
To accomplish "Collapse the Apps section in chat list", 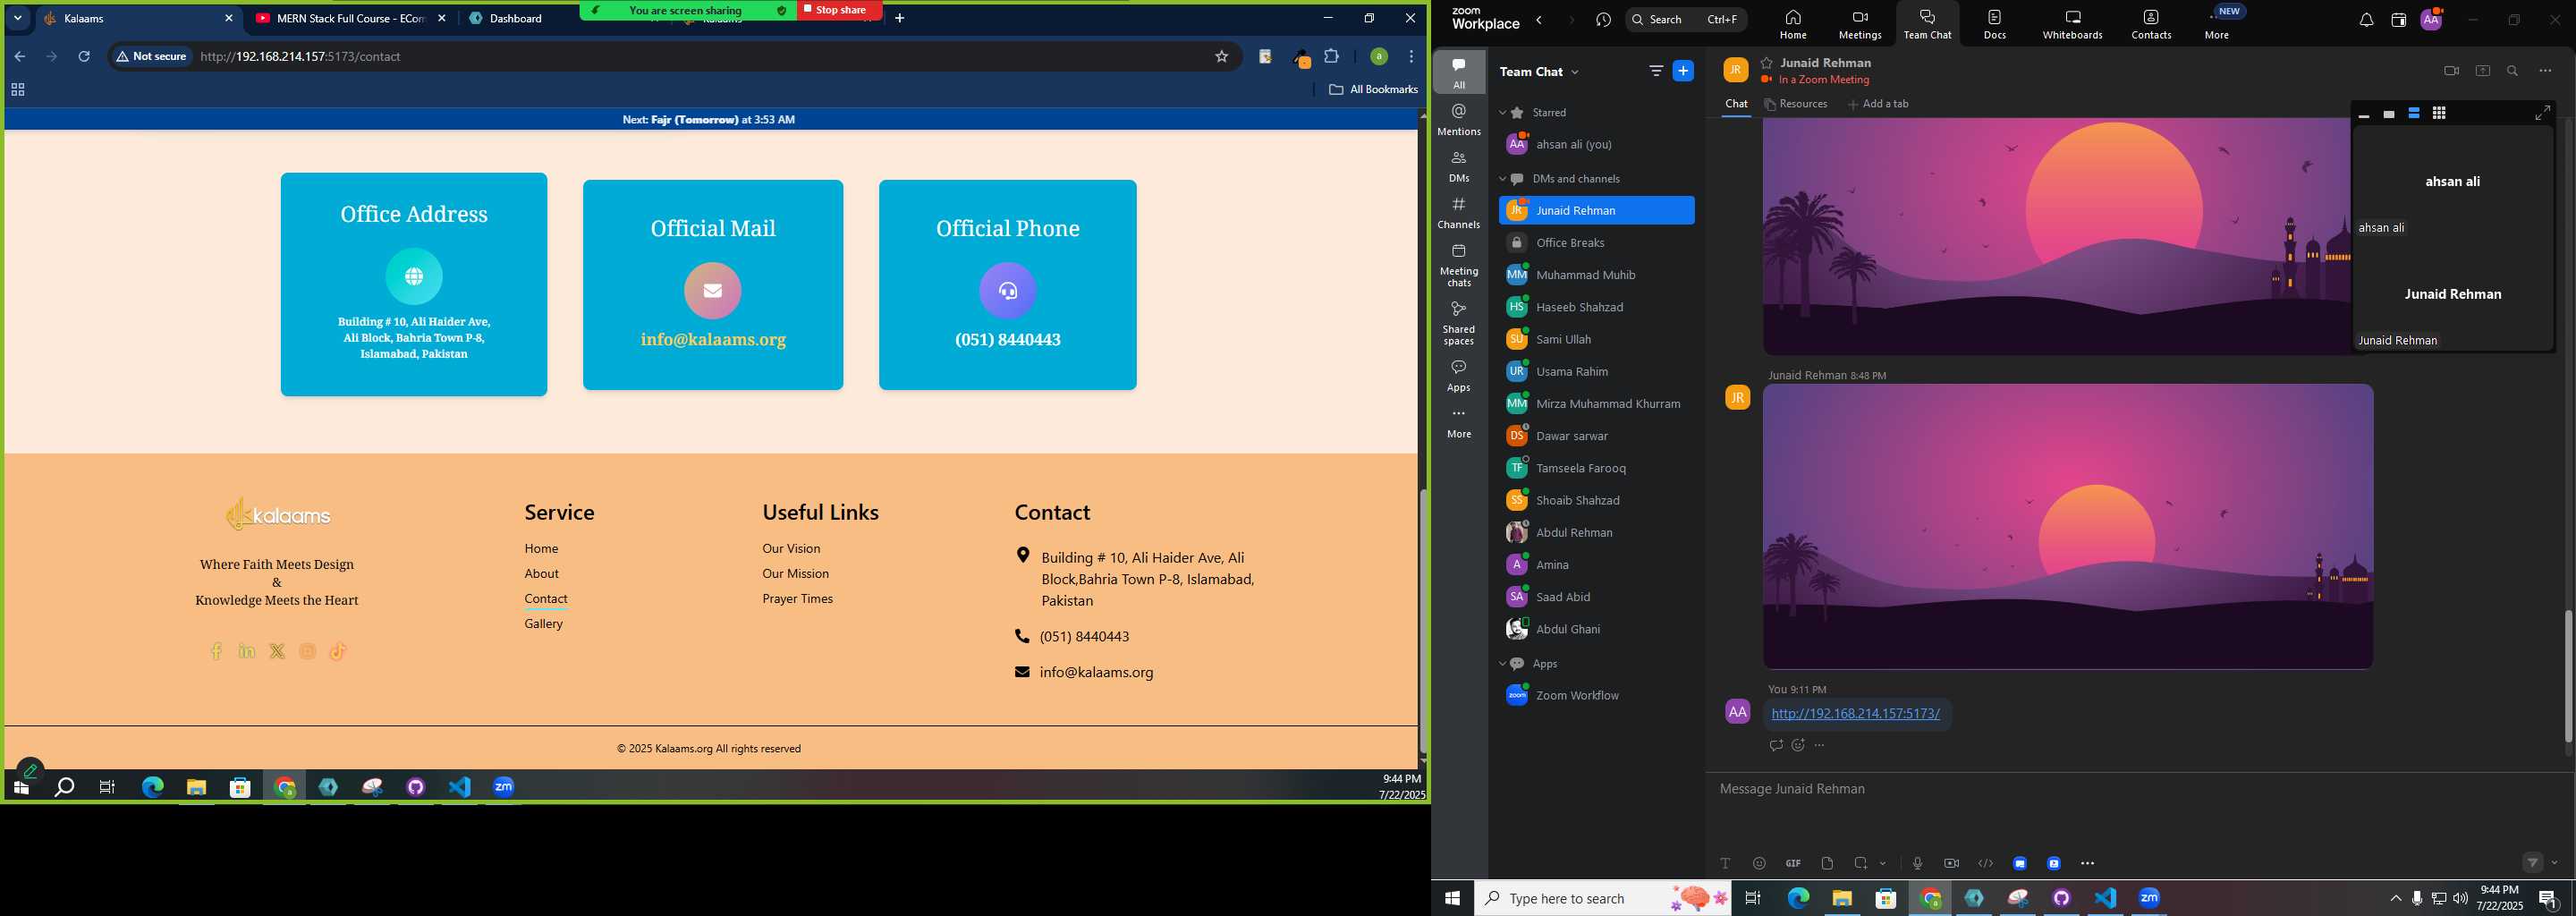I will (1502, 664).
